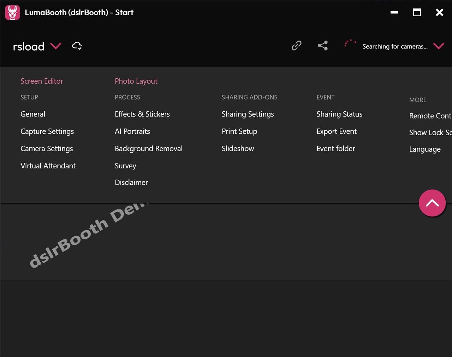The width and height of the screenshot is (452, 357).
Task: Open Virtual Attendant settings
Action: click(x=48, y=166)
